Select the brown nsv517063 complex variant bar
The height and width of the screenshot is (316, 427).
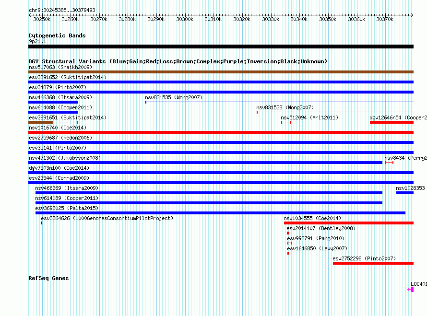221,72
